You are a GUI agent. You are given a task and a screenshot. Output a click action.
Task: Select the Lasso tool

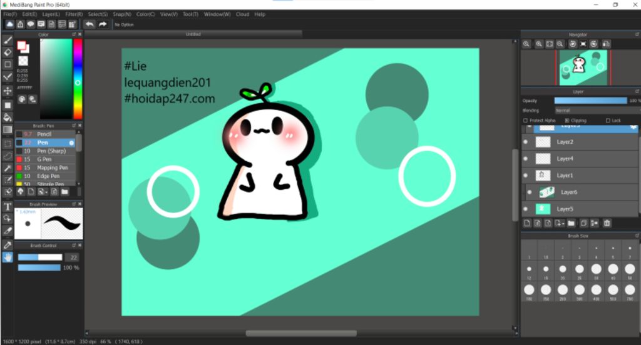coord(8,156)
